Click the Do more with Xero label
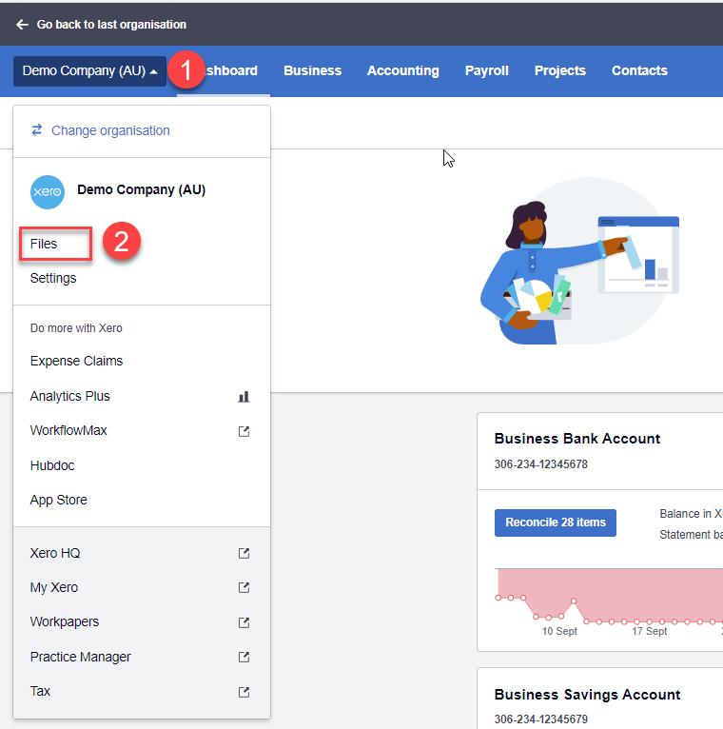The height and width of the screenshot is (729, 723). [76, 328]
